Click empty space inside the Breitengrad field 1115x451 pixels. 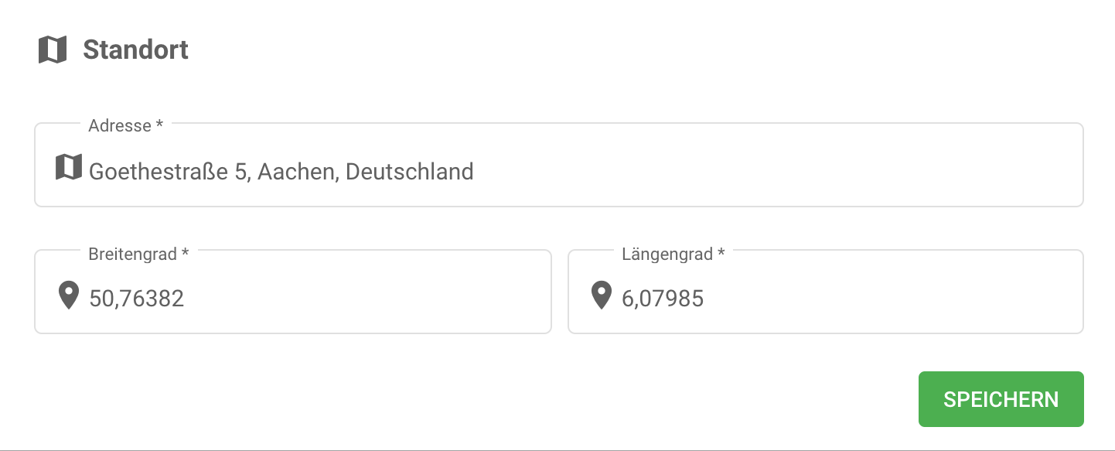(x=371, y=299)
